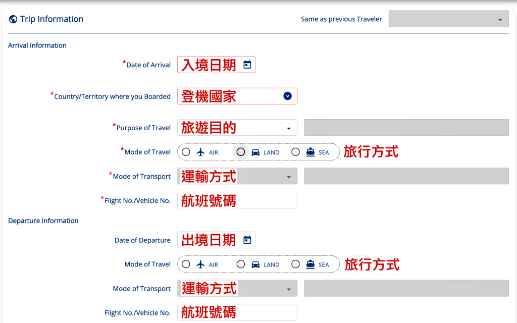Open the Date of Departure calendar icon
517x323 pixels.
tap(247, 240)
